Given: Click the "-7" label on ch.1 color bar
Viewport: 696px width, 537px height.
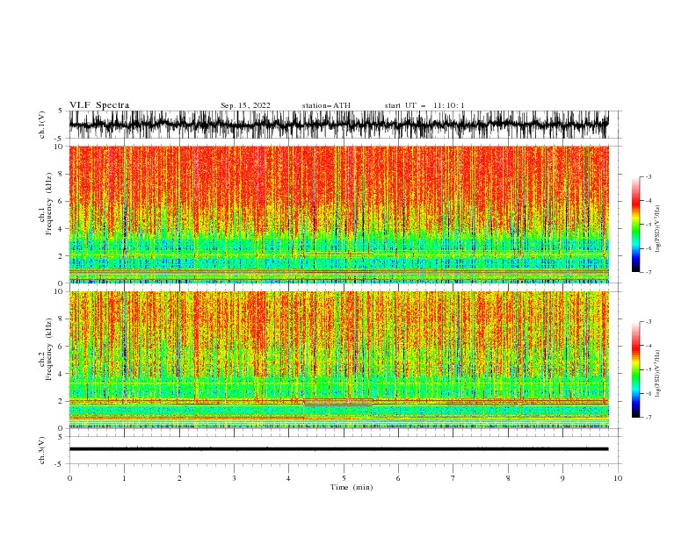Looking at the screenshot, I should [648, 272].
